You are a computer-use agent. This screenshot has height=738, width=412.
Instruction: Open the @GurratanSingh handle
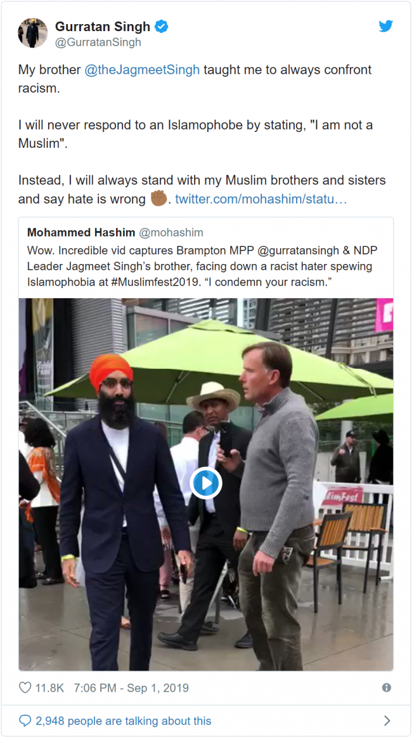98,43
